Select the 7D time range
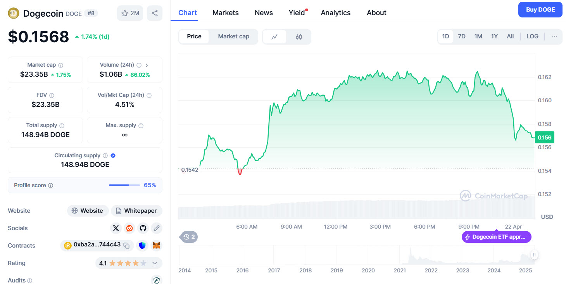The image size is (566, 284). coord(461,36)
